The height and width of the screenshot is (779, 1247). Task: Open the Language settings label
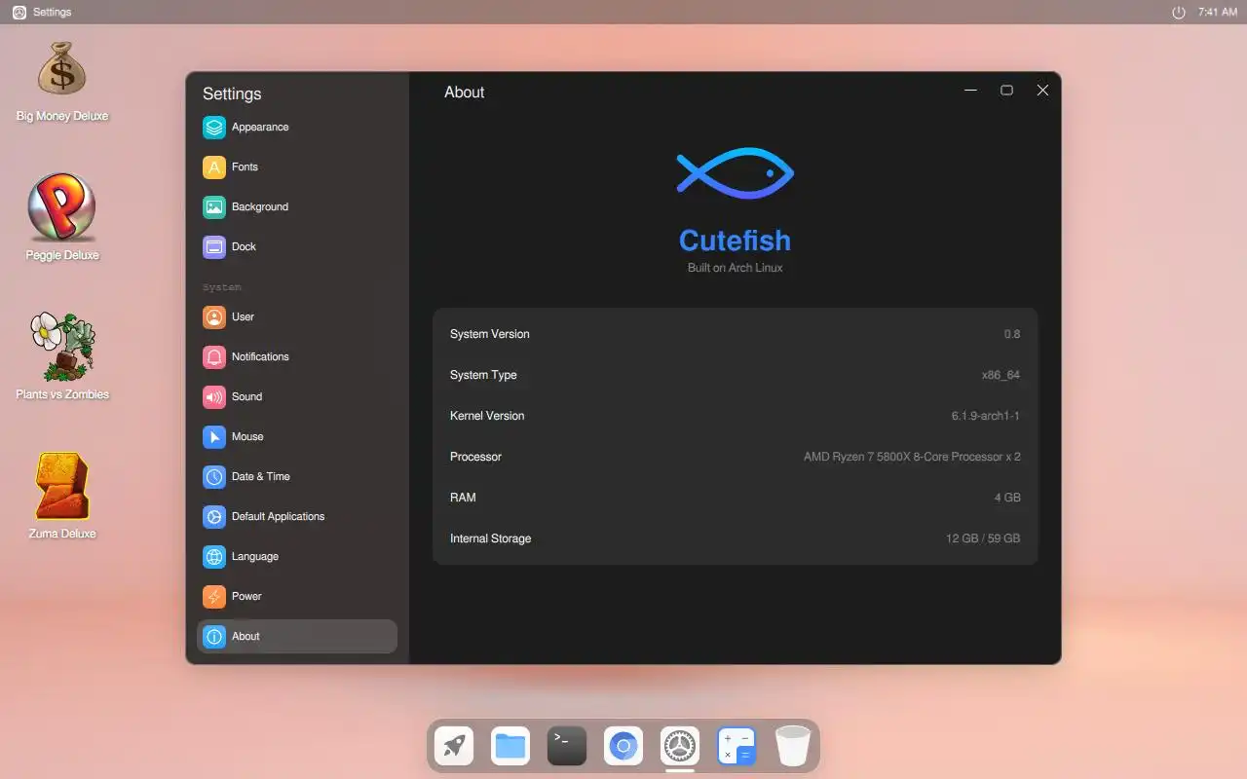click(255, 557)
